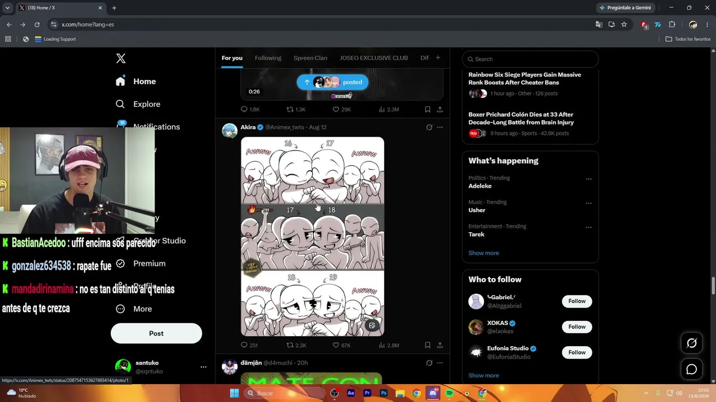Image resolution: width=716 pixels, height=402 pixels.
Task: Repost Akira's post with 2.3K reposts
Action: [296, 345]
